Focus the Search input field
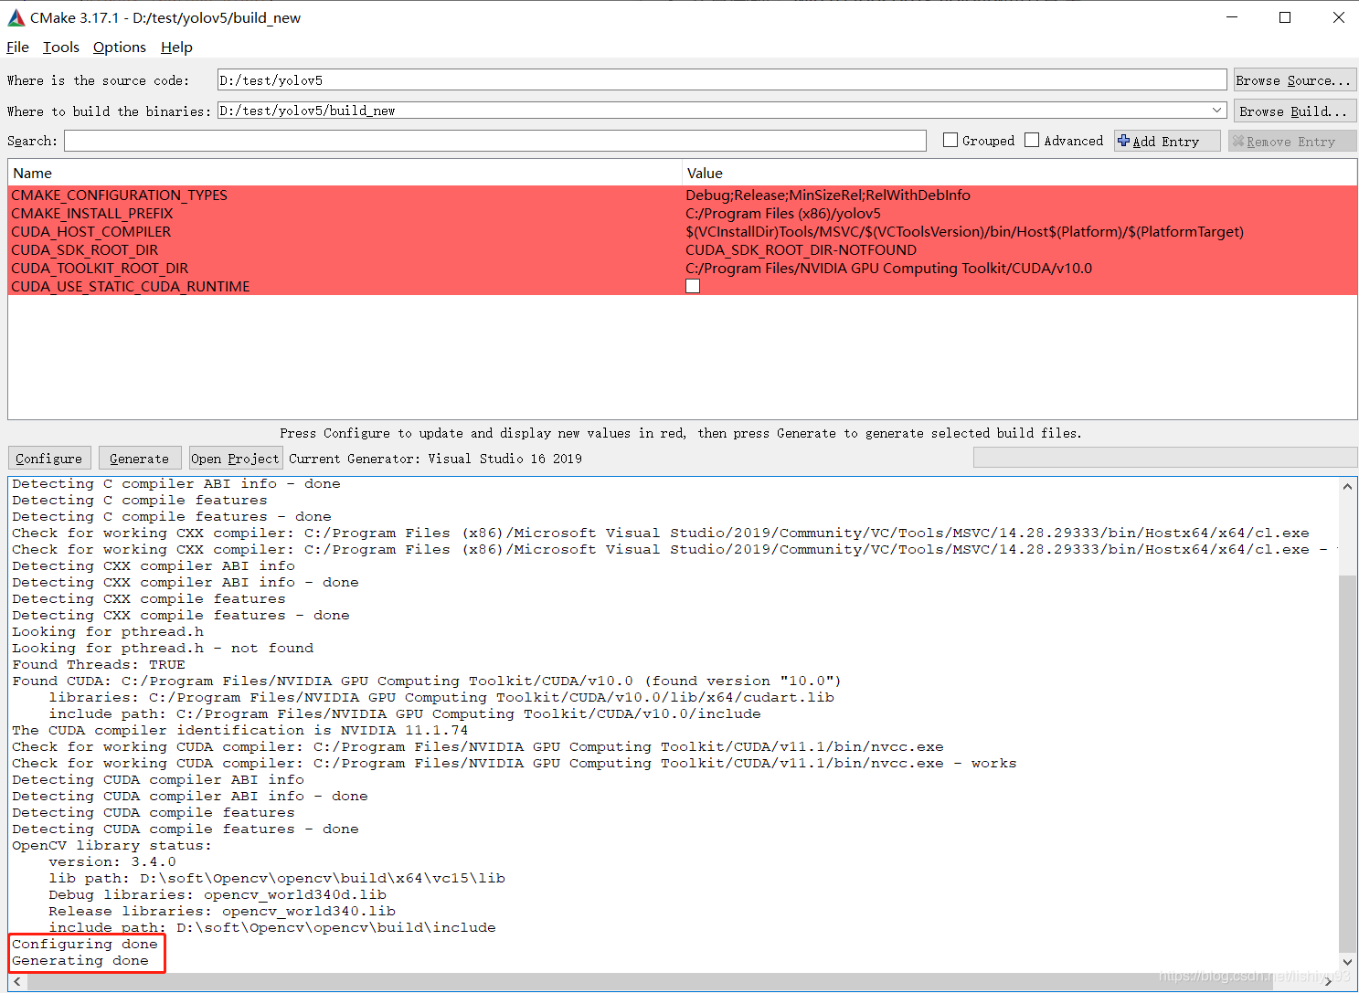1359x993 pixels. [495, 141]
